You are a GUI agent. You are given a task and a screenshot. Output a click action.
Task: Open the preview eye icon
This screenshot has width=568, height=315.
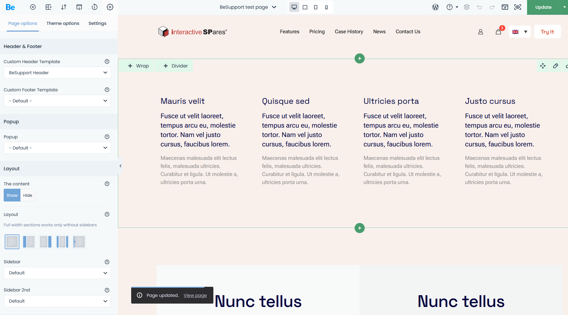518,7
